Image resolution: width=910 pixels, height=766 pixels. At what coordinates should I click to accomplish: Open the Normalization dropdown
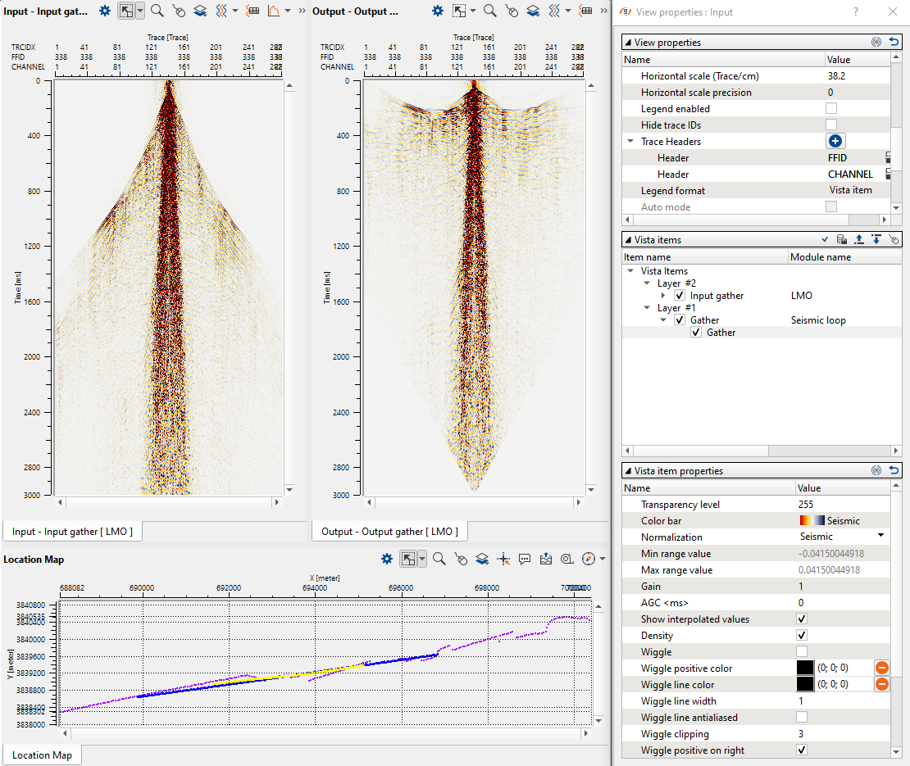(x=881, y=537)
